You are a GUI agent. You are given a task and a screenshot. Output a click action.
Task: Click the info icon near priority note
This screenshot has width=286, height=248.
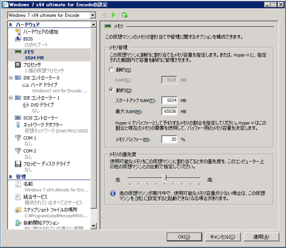click(x=113, y=194)
